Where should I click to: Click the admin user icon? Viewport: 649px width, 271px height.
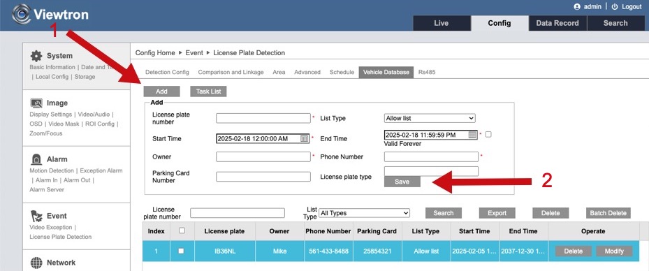point(577,6)
